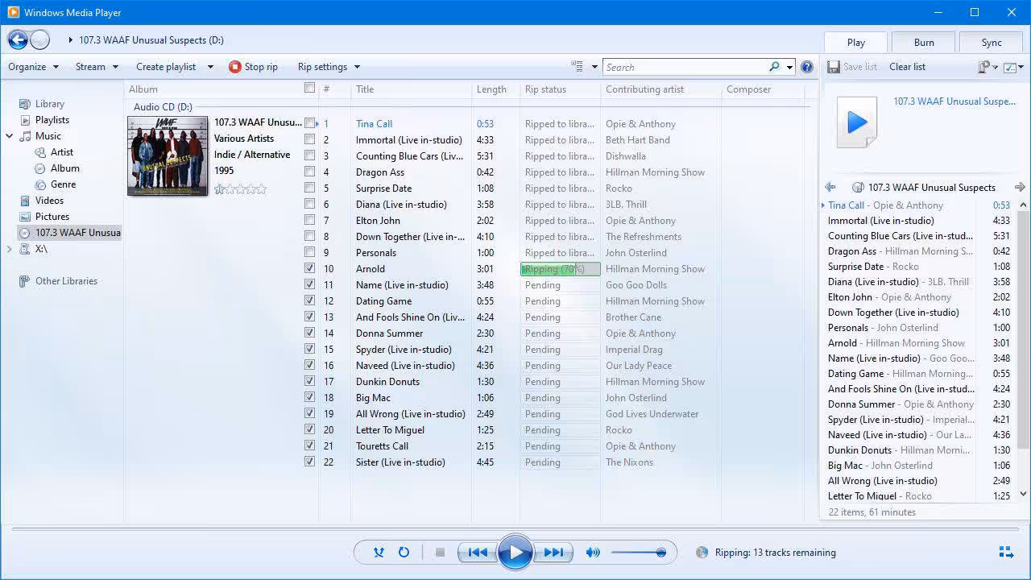This screenshot has height=580, width=1031.
Task: Skip to the previous track
Action: click(x=477, y=553)
